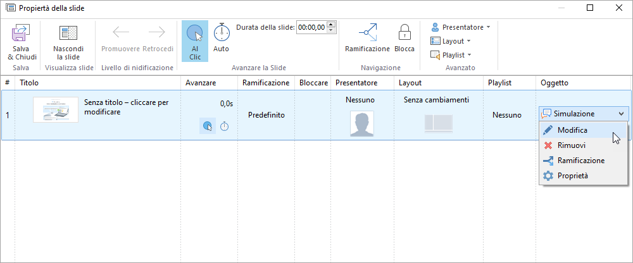This screenshot has height=263, width=633.
Task: Click the presenter avatar placeholder in row
Action: click(x=361, y=123)
